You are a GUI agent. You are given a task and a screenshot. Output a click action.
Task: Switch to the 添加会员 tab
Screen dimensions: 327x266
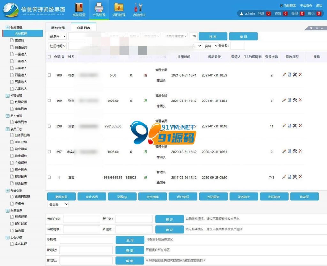(58, 28)
